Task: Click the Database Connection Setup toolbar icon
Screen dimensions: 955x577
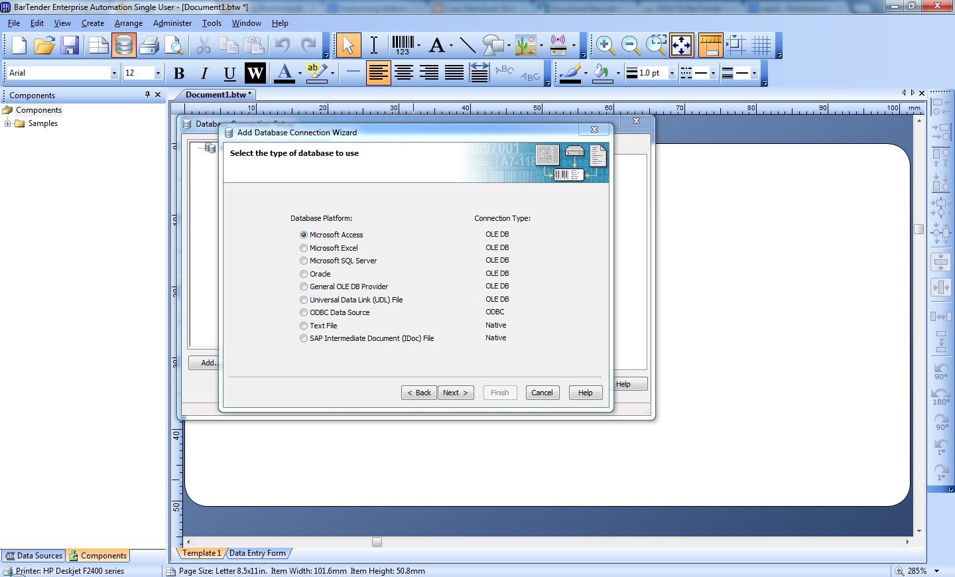Action: point(124,46)
